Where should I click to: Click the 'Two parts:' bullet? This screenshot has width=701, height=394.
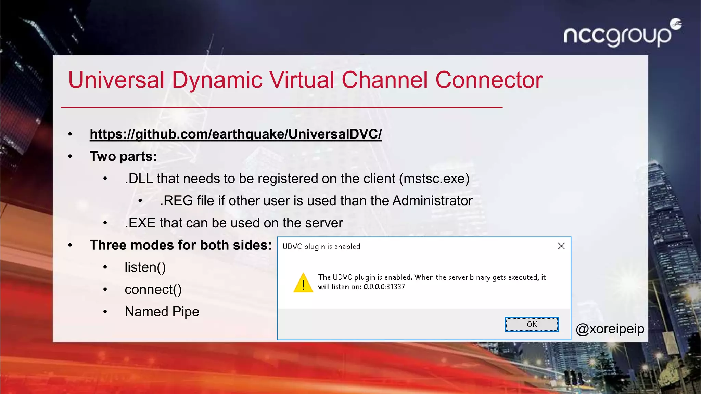tap(123, 156)
